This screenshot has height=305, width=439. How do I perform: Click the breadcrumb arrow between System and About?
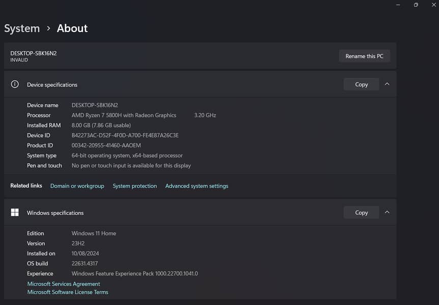point(48,28)
